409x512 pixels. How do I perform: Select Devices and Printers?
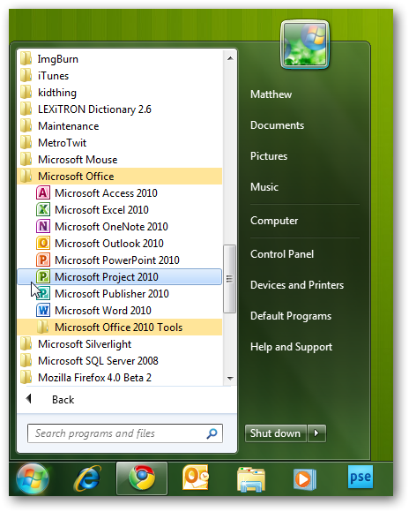click(x=297, y=285)
